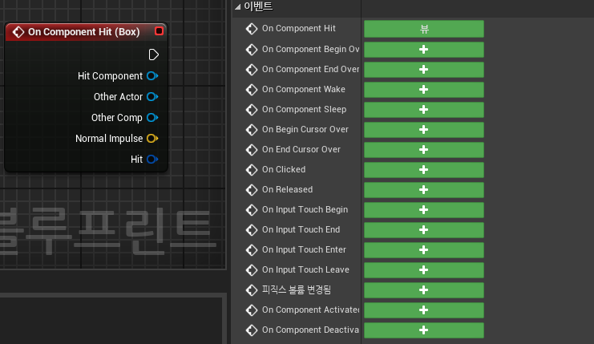This screenshot has height=344, width=594.
Task: Select the On Input Touch Begin label
Action: click(305, 210)
